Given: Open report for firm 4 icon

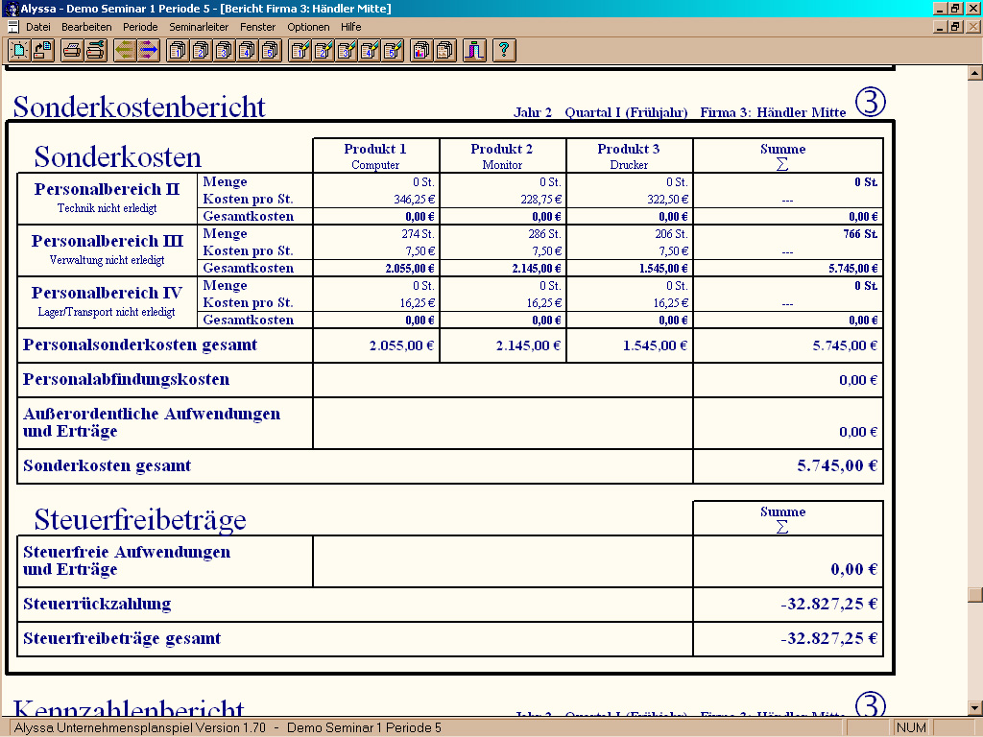Looking at the screenshot, I should coord(247,50).
